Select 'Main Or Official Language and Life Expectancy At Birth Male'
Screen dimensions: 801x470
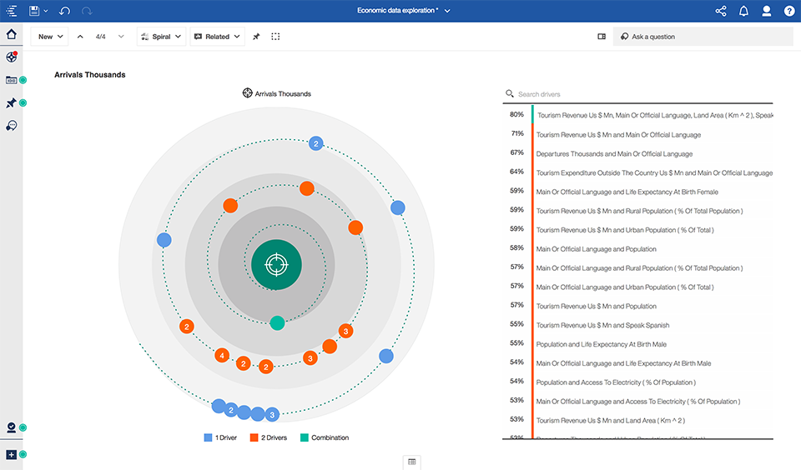[x=637, y=363]
